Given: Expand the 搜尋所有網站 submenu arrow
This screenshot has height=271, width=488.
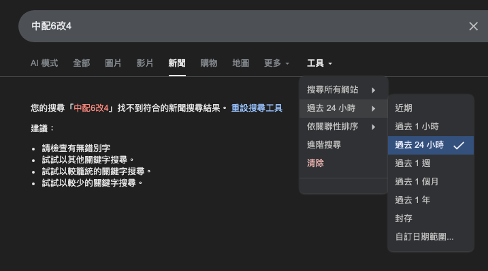Looking at the screenshot, I should coord(374,91).
